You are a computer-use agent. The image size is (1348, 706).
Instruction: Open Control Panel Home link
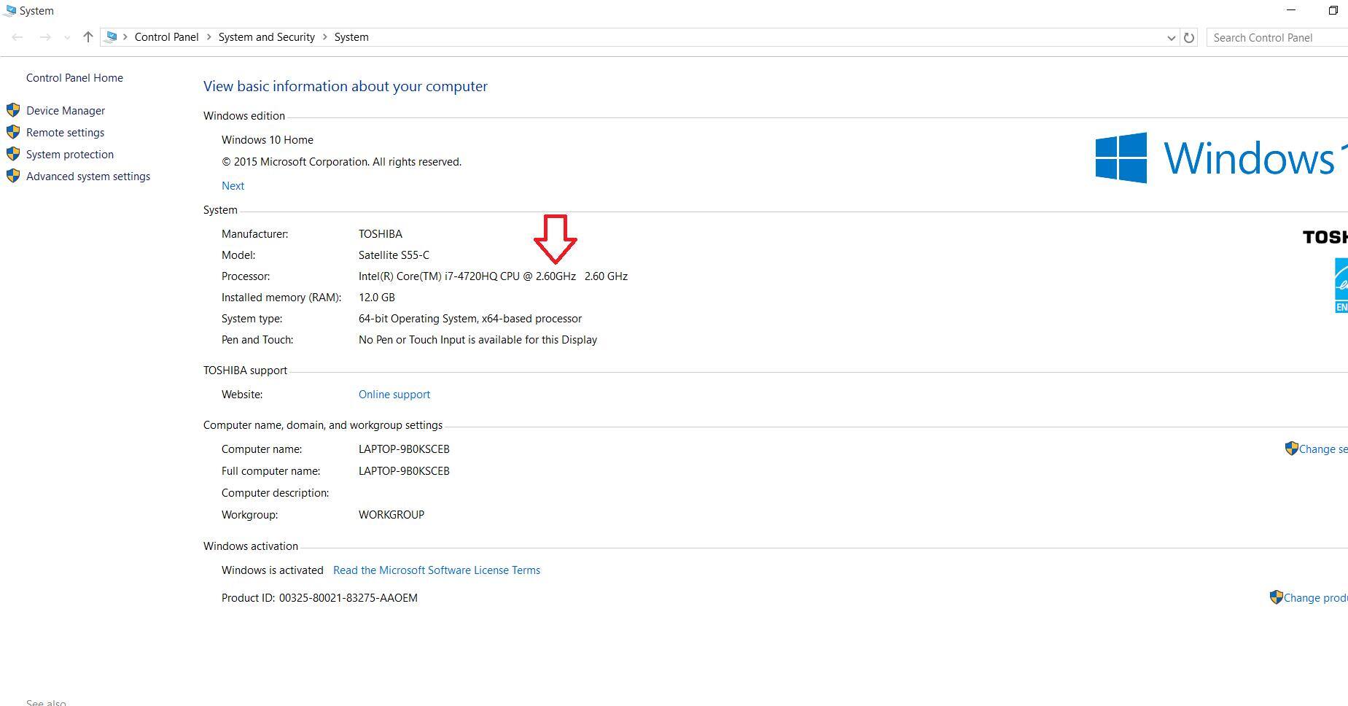(74, 78)
